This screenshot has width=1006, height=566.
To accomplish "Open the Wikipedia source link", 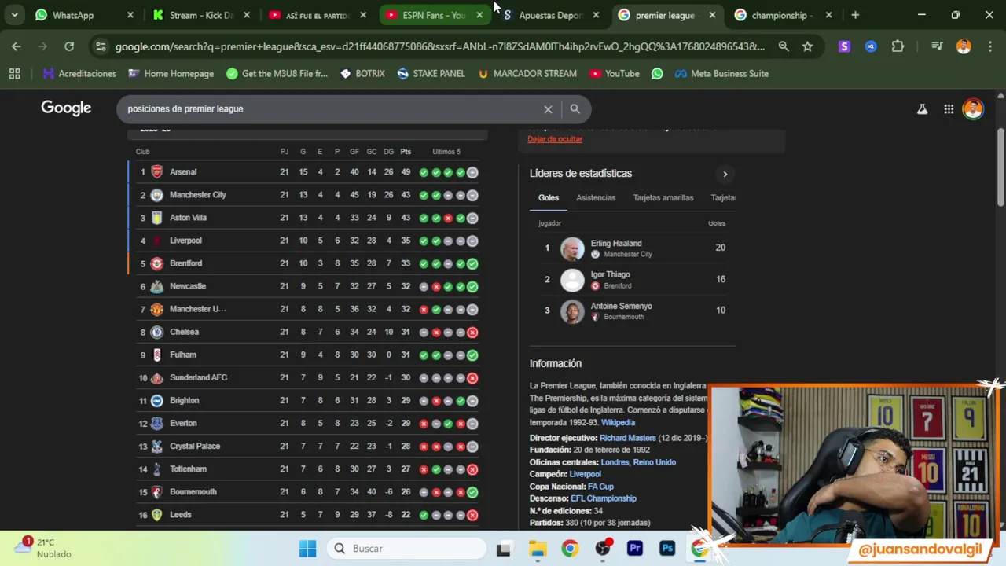I will point(618,422).
